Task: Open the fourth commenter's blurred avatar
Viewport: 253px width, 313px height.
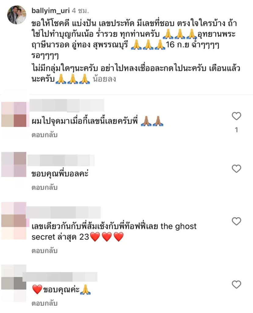Action: (14, 283)
